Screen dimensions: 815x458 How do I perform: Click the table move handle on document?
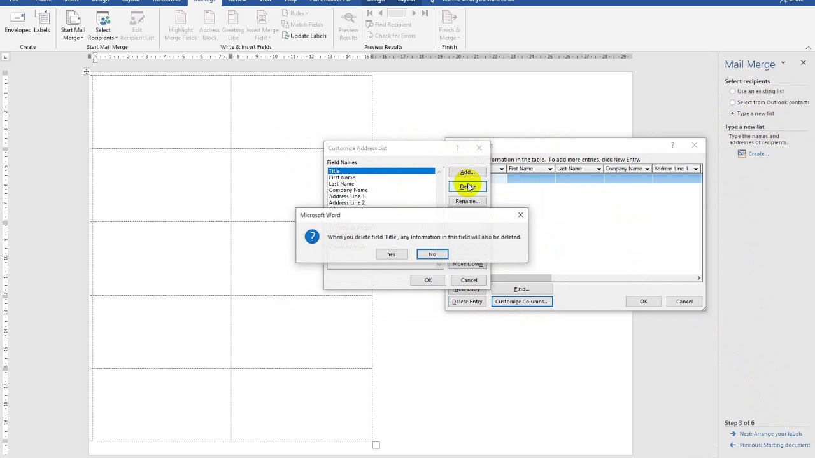tap(86, 71)
